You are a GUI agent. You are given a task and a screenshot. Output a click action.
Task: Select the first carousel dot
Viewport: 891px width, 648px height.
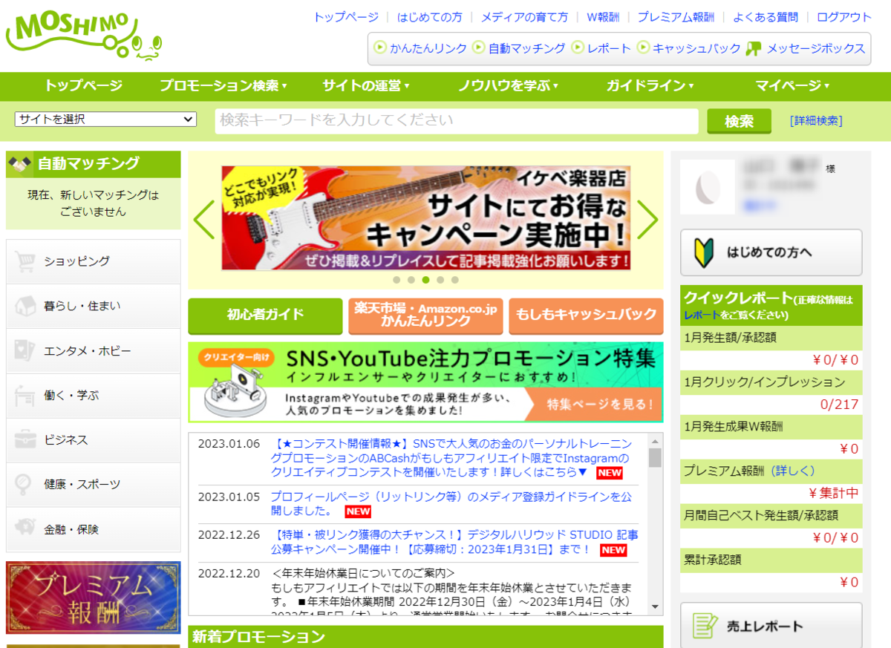(x=396, y=280)
